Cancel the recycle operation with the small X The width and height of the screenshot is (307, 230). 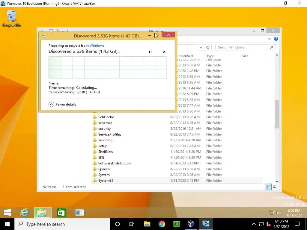(x=164, y=52)
